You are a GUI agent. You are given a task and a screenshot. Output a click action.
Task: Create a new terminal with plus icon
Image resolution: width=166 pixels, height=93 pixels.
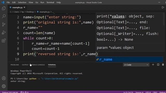pos(153,65)
